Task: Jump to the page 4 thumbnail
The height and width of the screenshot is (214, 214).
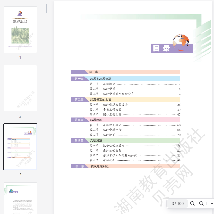Action: point(20,198)
